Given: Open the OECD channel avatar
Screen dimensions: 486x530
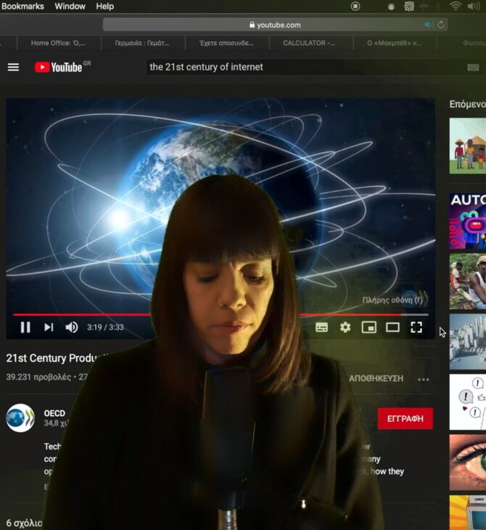Looking at the screenshot, I should [x=20, y=418].
